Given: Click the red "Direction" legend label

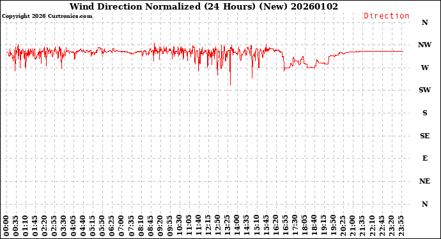Looking at the screenshot, I should click(x=387, y=16).
